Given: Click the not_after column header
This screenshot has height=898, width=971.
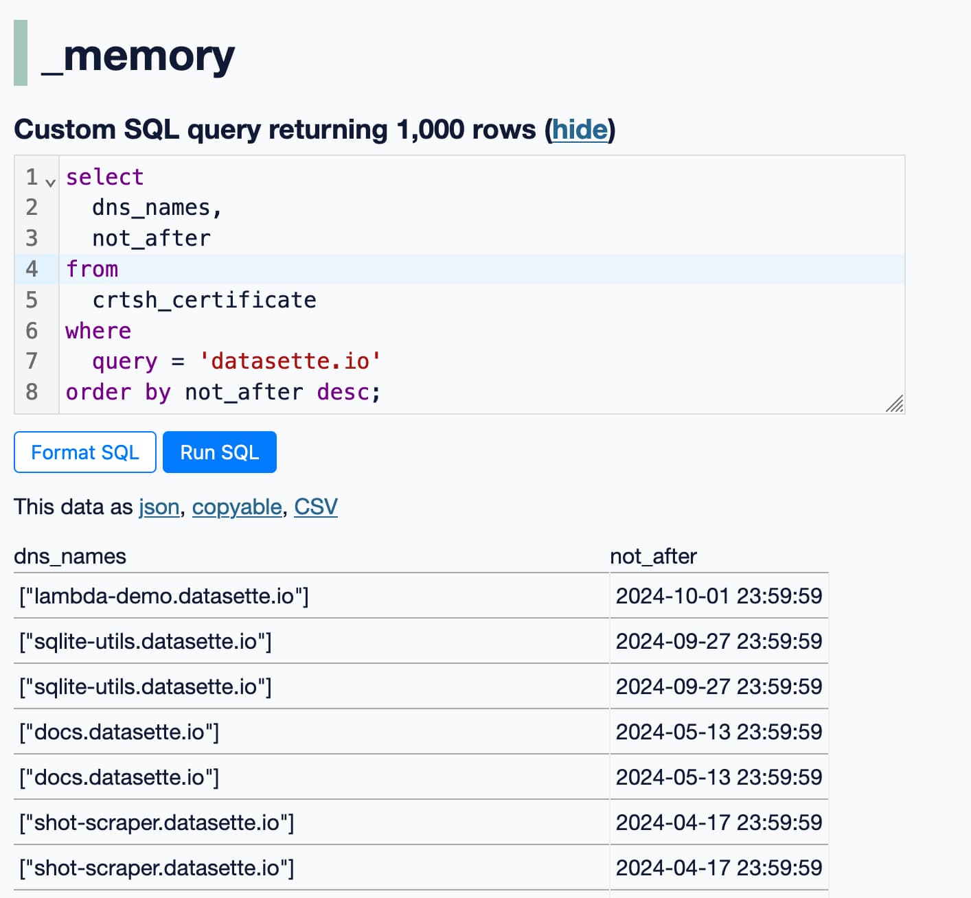Looking at the screenshot, I should 653,556.
